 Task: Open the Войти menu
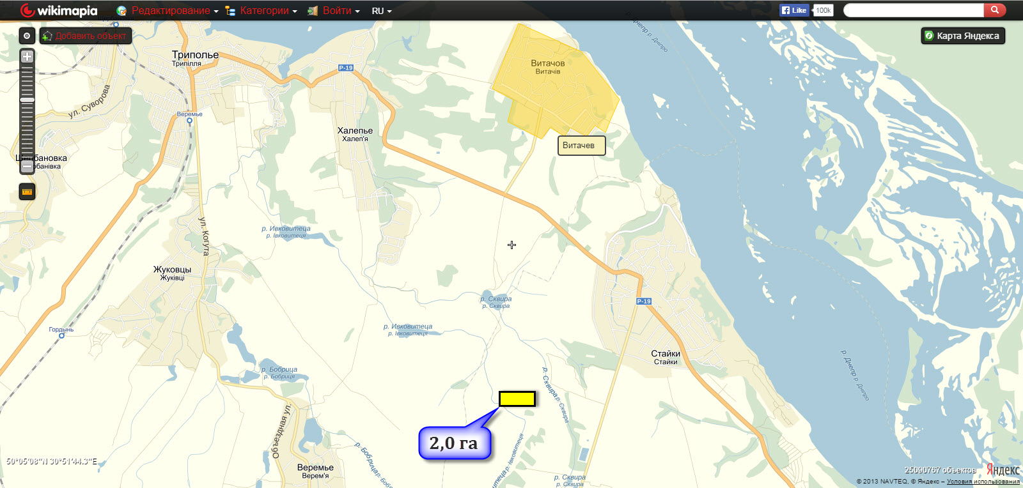(341, 11)
